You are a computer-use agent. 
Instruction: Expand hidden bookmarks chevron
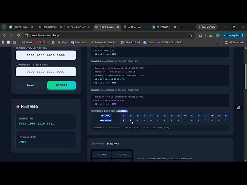pyautogui.click(x=217, y=42)
